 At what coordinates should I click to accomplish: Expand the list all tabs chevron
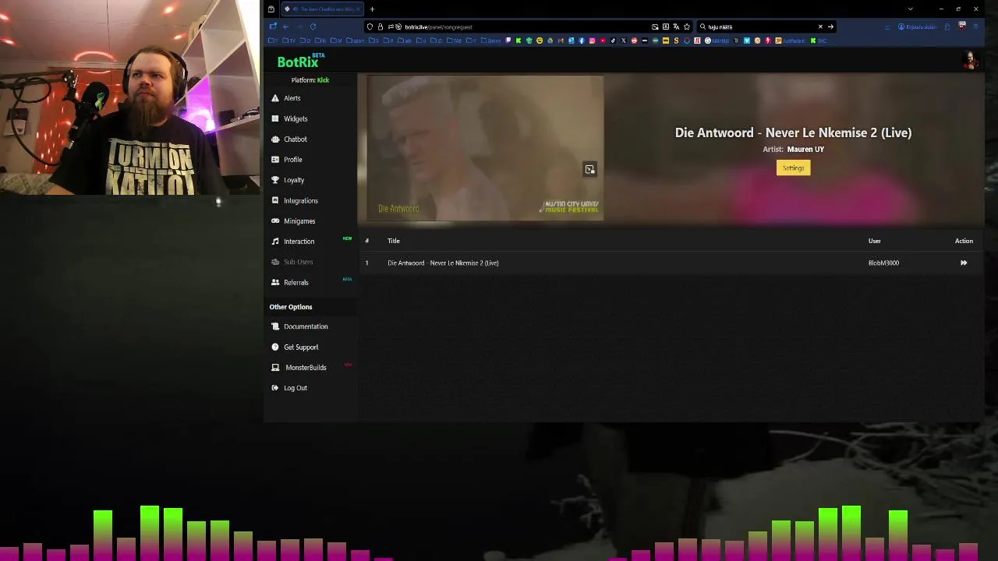910,9
